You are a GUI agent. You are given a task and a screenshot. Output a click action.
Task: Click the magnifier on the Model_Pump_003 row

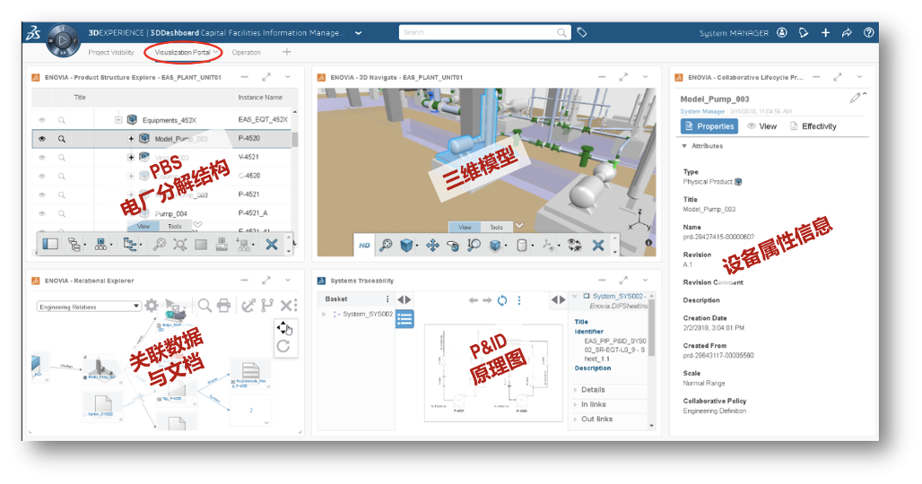click(61, 139)
